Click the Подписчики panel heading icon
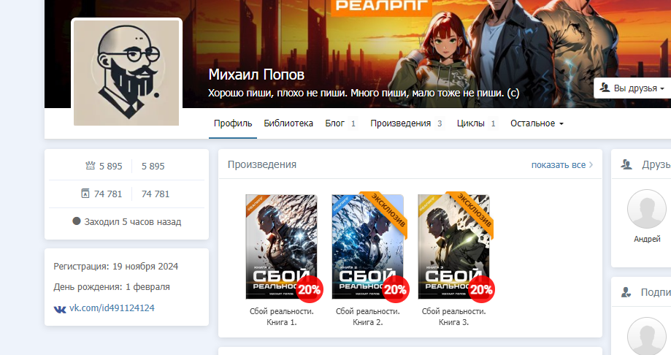 626,292
